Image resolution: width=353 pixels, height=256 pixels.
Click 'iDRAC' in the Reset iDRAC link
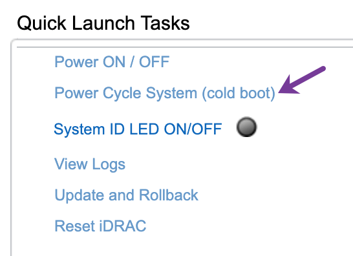pos(123,226)
